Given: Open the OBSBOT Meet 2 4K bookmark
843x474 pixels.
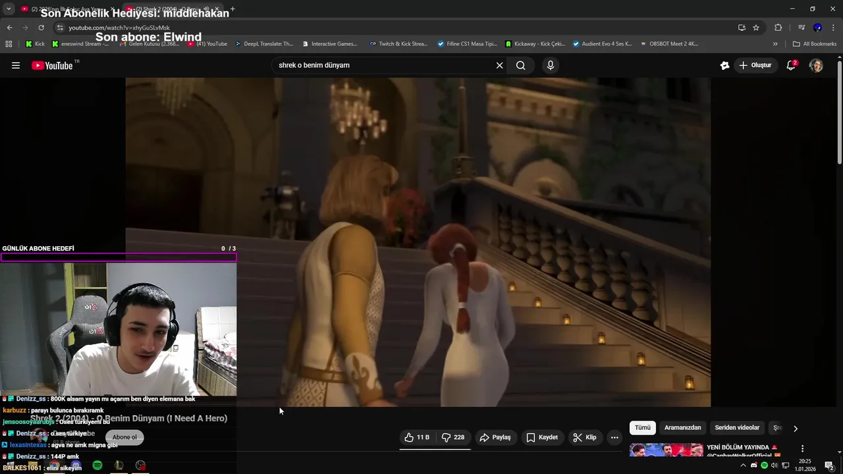Looking at the screenshot, I should 669,44.
